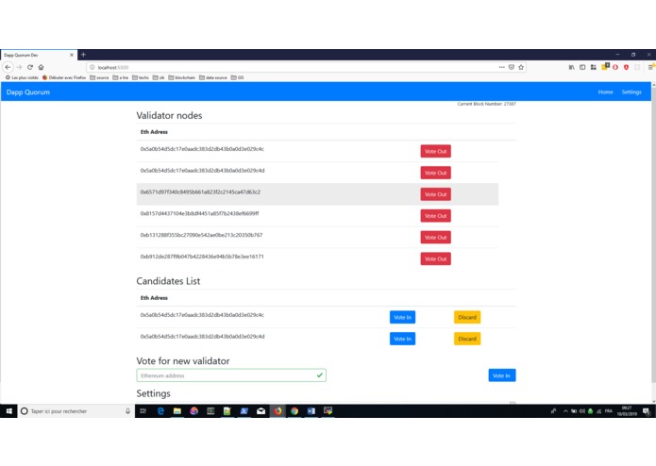Vote In candidate ending in 029c4d
The width and height of the screenshot is (656, 466).
402,339
